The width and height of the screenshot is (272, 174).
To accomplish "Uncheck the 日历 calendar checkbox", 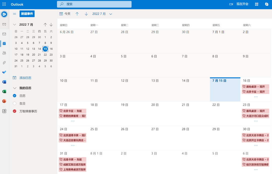I will [15, 96].
